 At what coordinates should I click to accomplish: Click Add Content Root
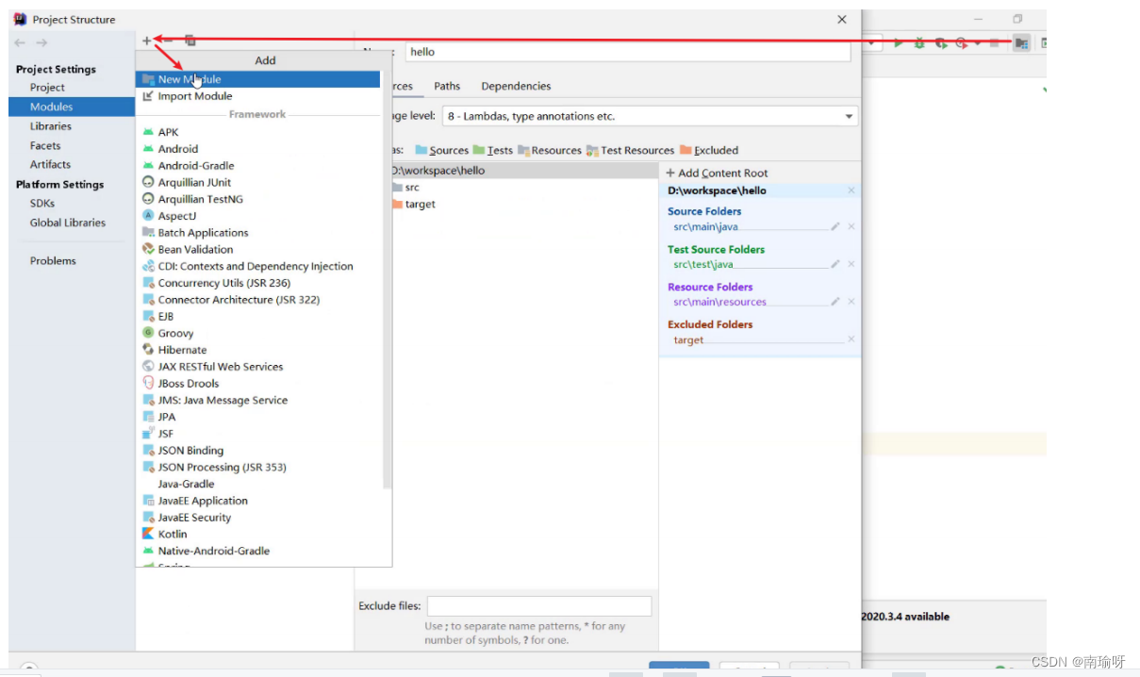[718, 173]
